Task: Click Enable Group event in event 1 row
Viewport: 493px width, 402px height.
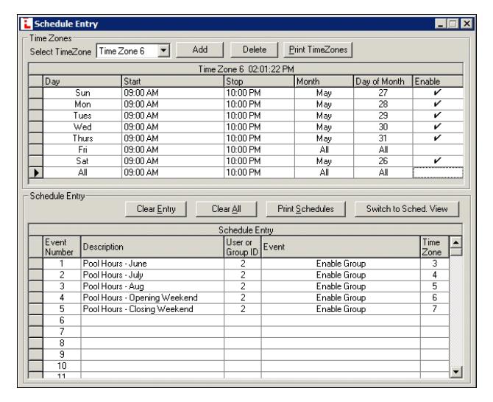Action: pos(341,264)
